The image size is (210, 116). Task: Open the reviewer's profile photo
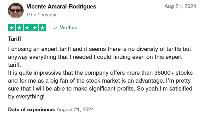[16, 10]
